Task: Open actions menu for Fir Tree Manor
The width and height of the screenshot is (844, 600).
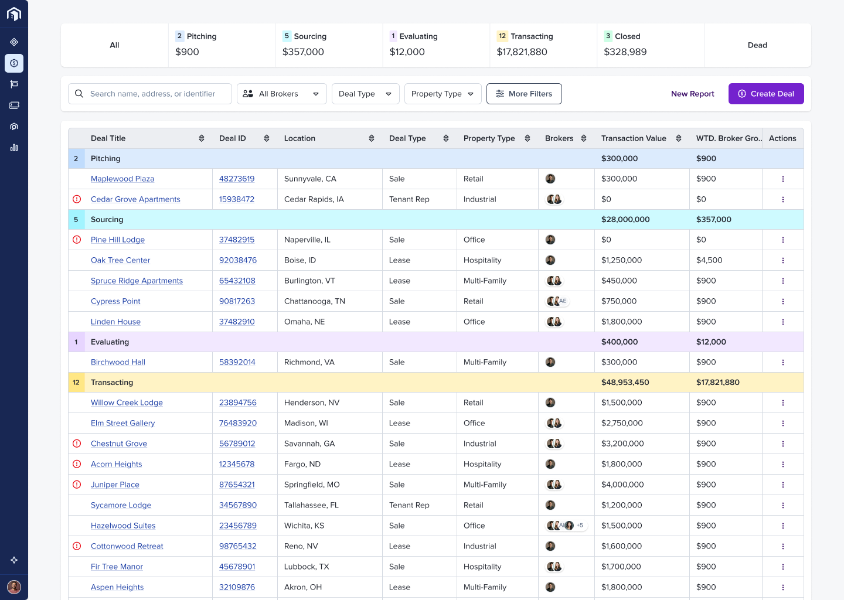Action: 783,567
